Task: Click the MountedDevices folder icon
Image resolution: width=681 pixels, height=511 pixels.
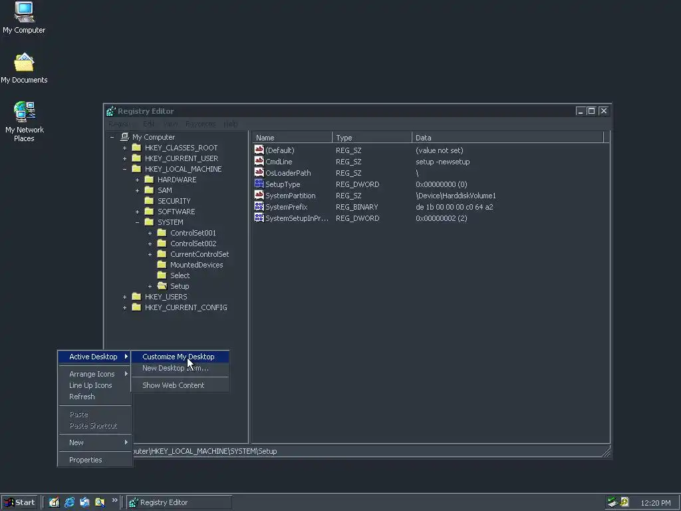Action: pos(162,265)
